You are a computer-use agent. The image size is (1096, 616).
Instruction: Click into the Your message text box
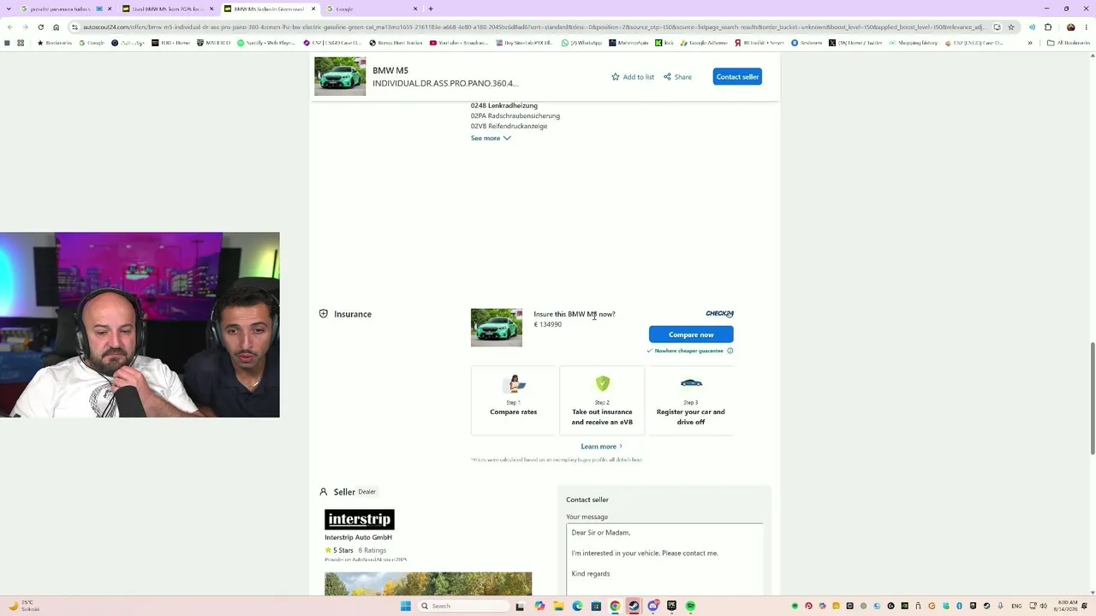click(664, 559)
